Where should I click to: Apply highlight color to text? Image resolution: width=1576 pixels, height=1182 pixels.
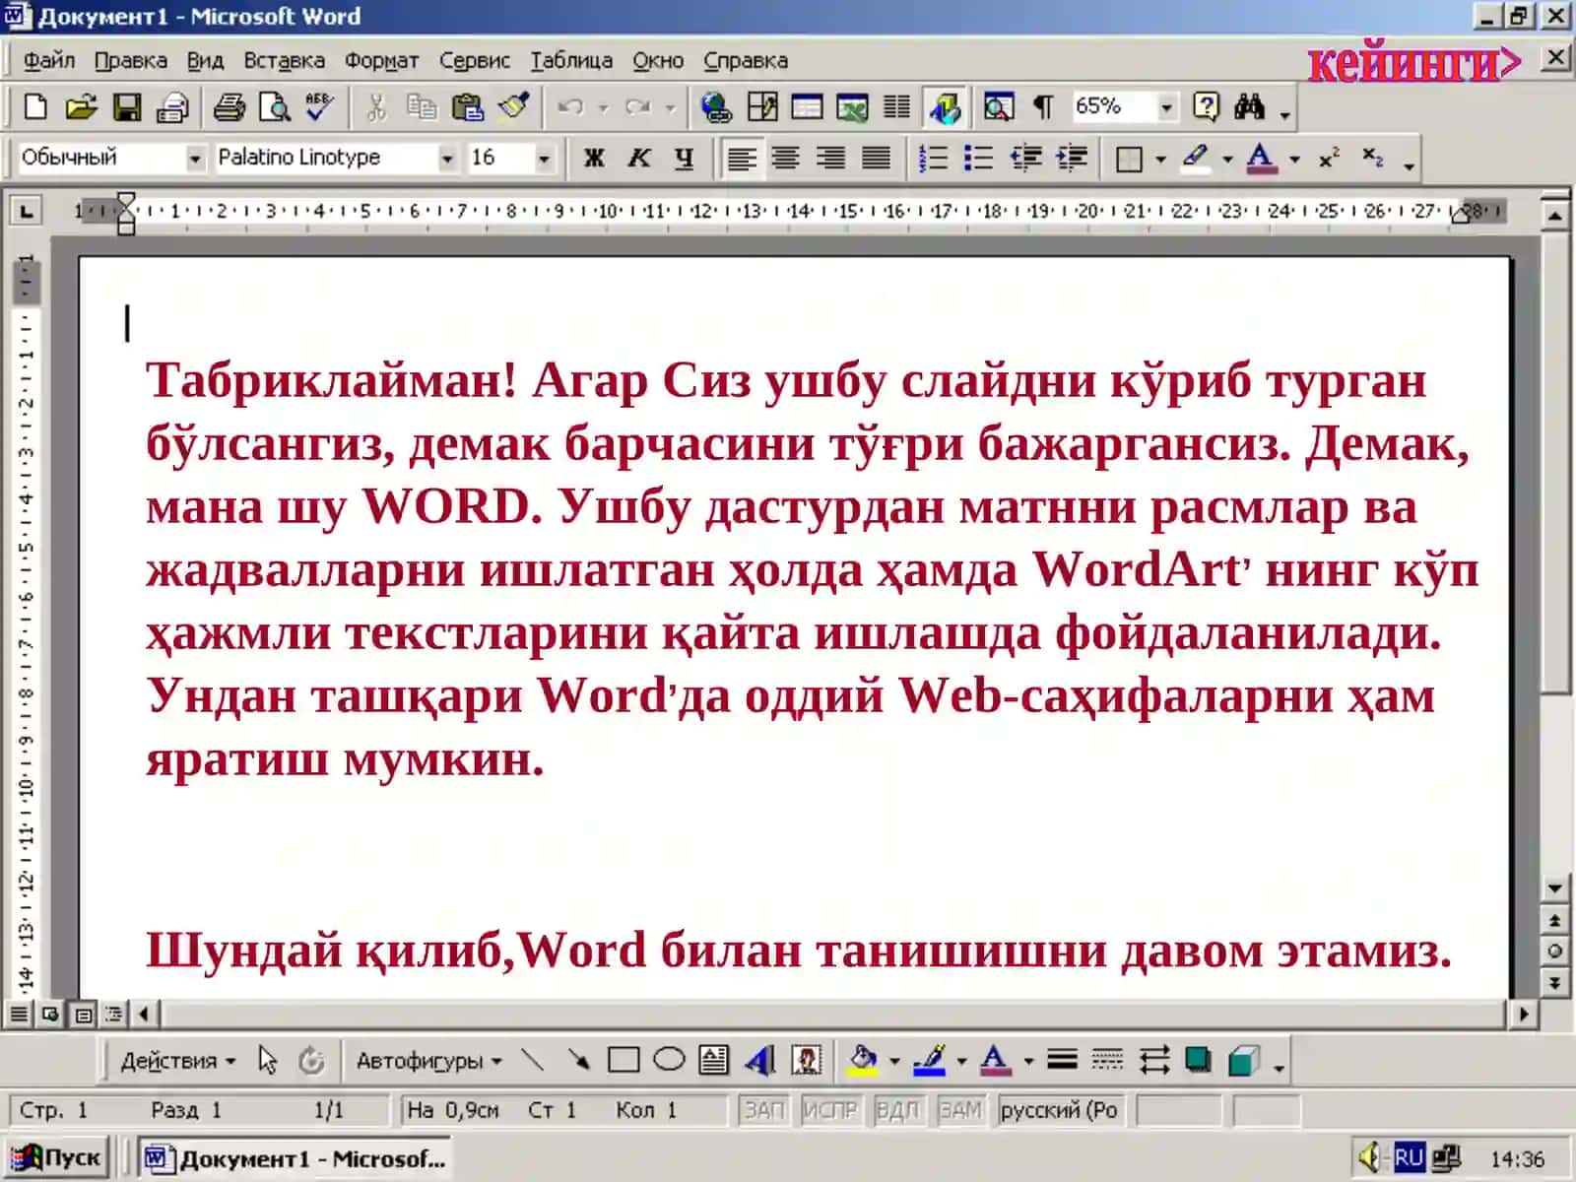pos(1196,158)
